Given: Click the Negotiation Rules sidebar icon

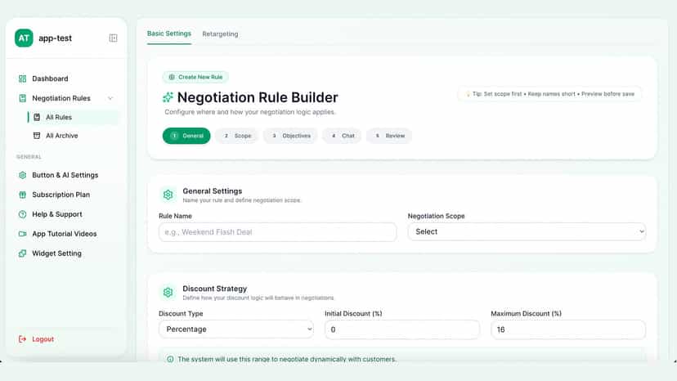Looking at the screenshot, I should [x=22, y=98].
